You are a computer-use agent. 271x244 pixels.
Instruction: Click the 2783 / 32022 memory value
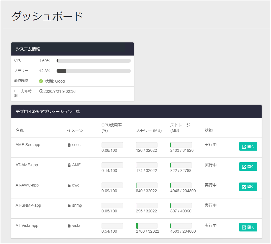click(x=147, y=231)
